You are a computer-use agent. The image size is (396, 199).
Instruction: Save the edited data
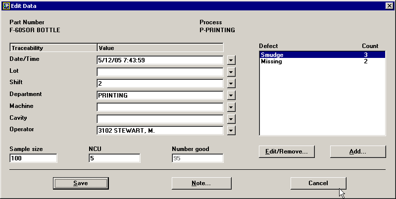click(x=80, y=183)
